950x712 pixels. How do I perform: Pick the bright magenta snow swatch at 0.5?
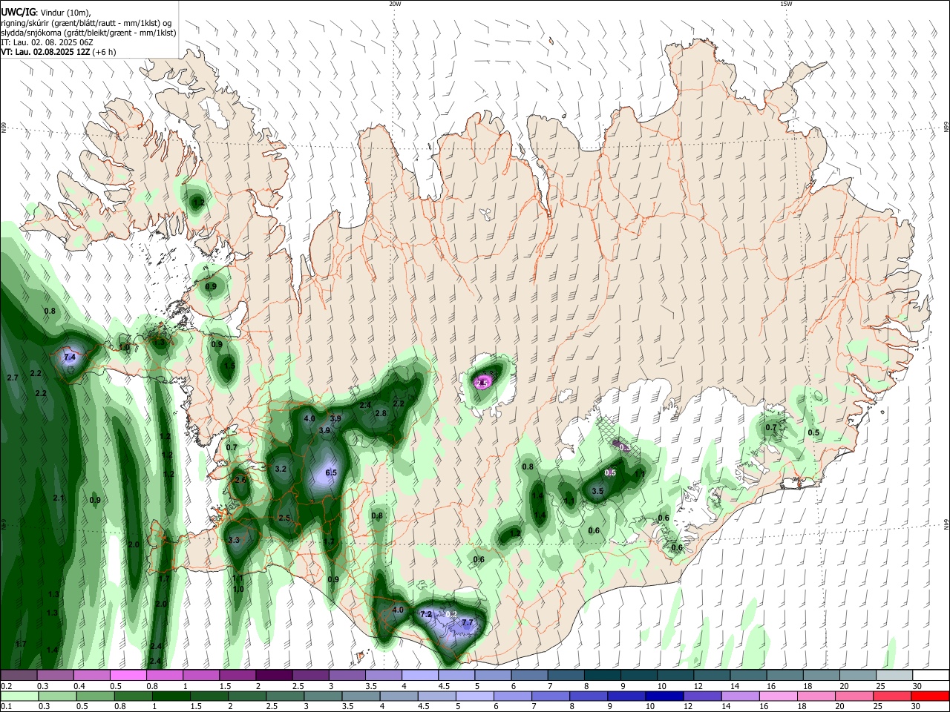pos(128,676)
